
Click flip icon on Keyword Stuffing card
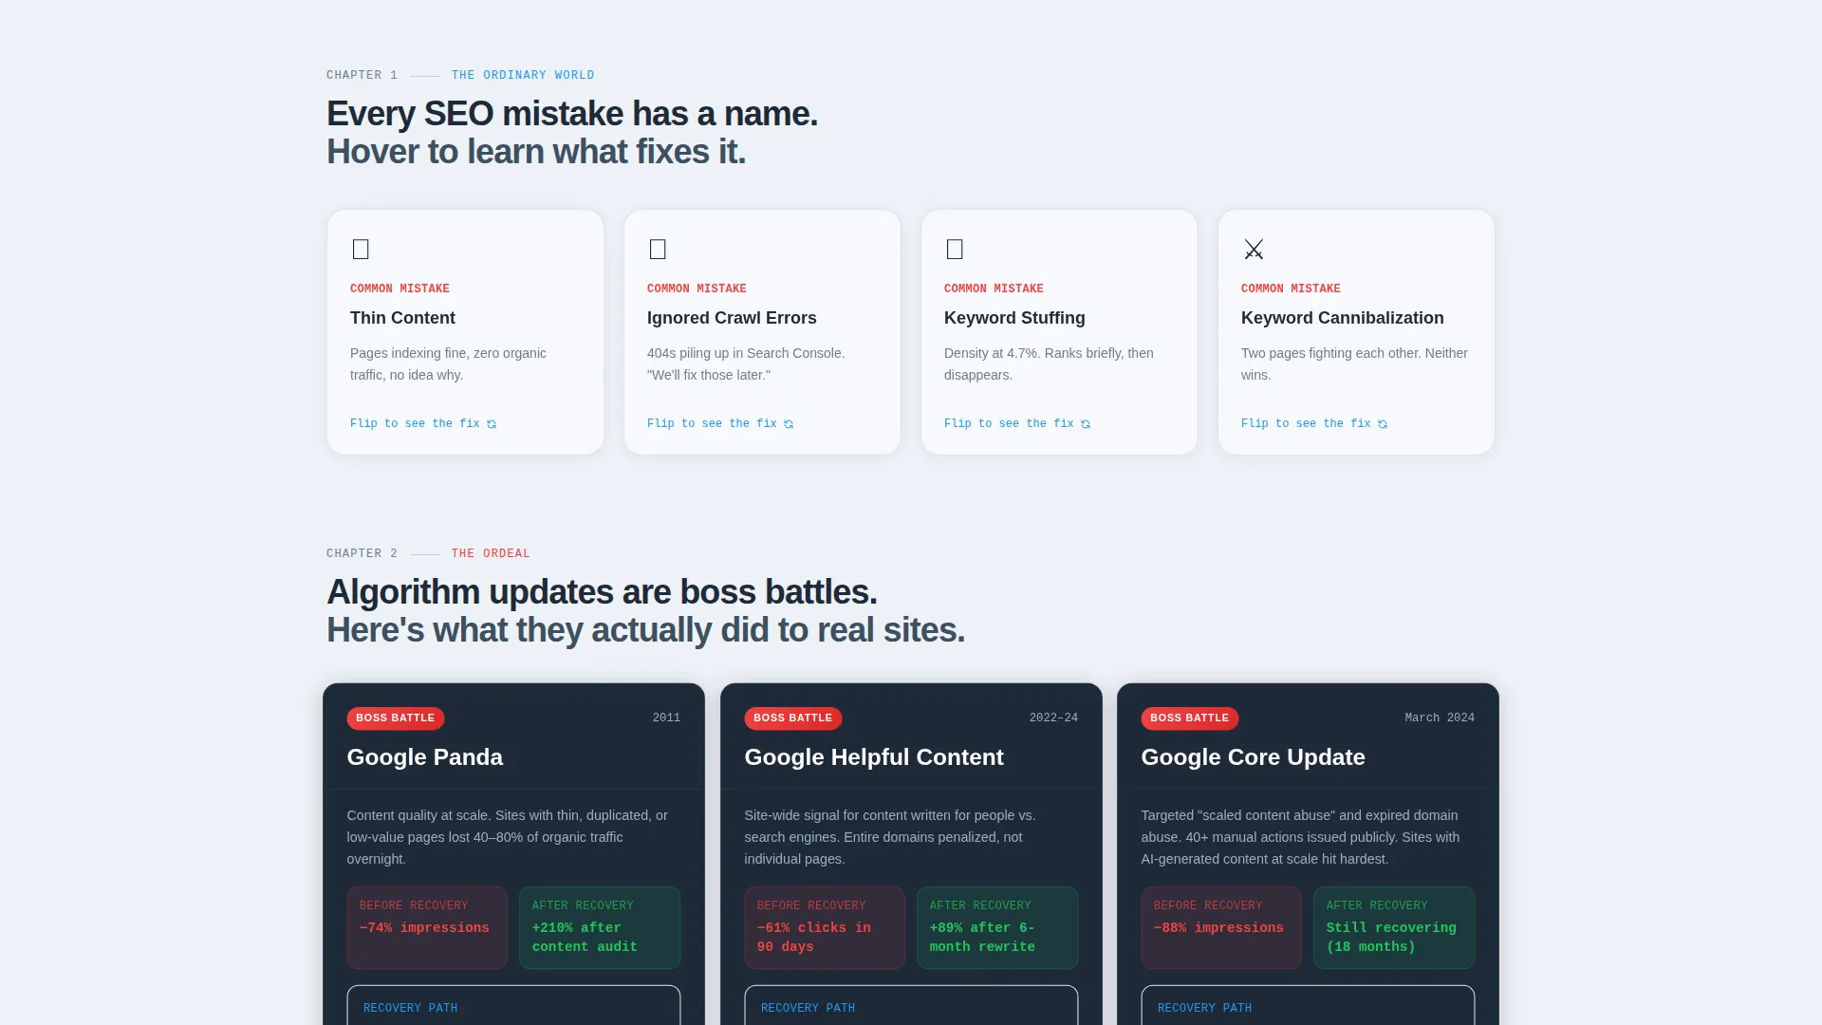tap(1086, 424)
